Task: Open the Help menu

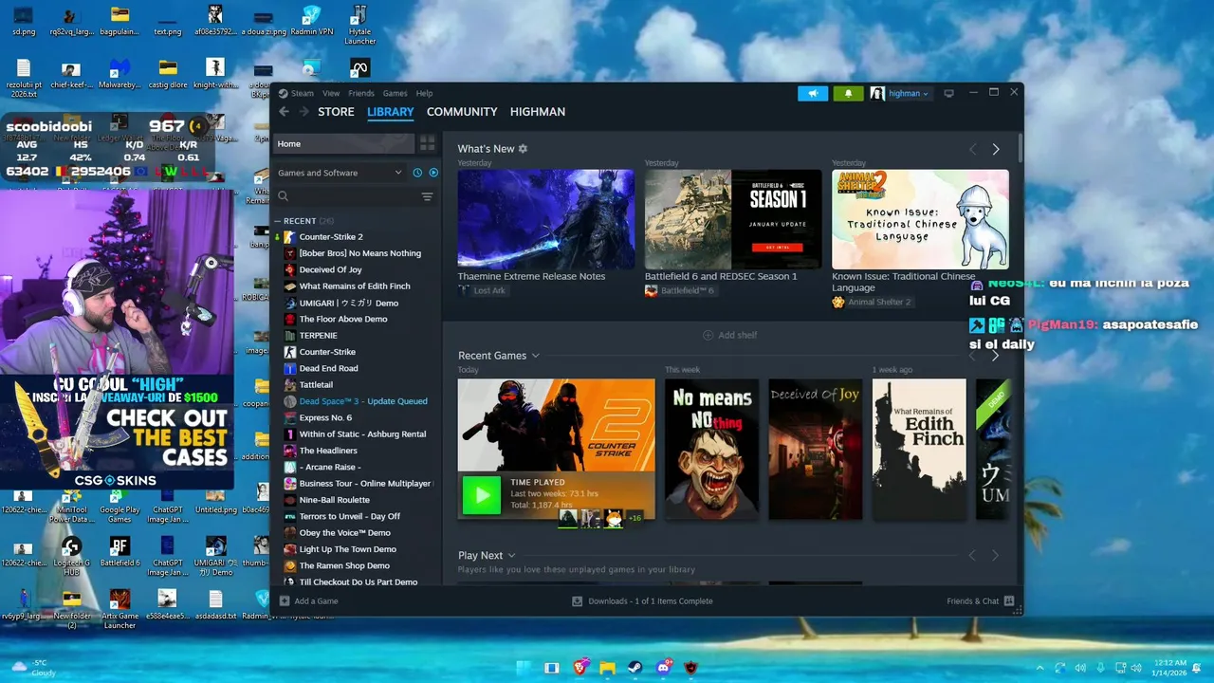Action: point(424,93)
